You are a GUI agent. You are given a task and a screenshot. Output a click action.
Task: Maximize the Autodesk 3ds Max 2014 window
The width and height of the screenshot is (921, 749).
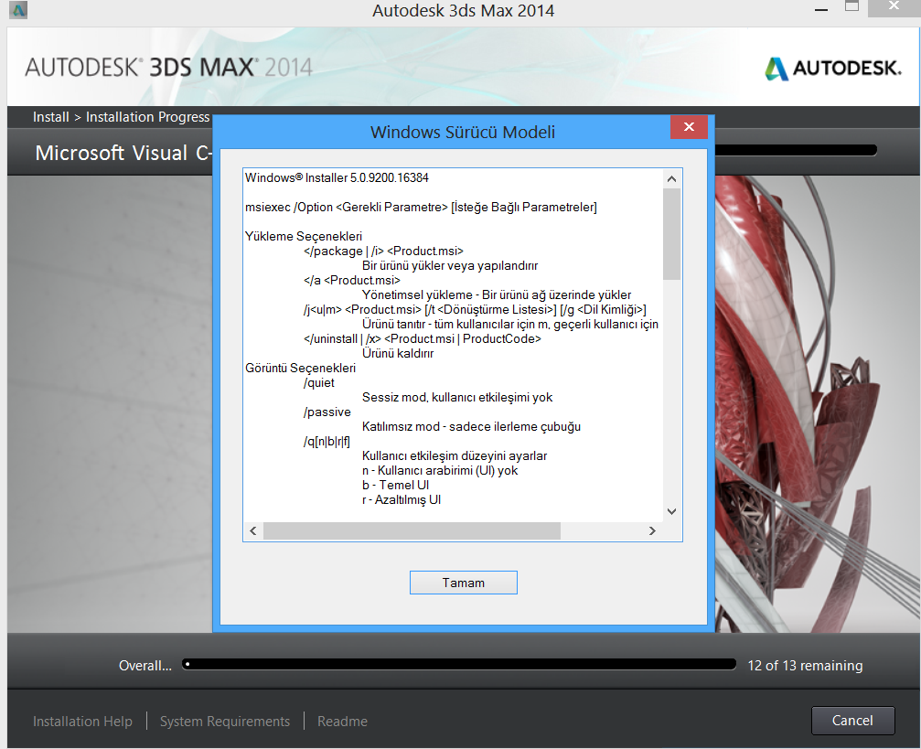[851, 7]
